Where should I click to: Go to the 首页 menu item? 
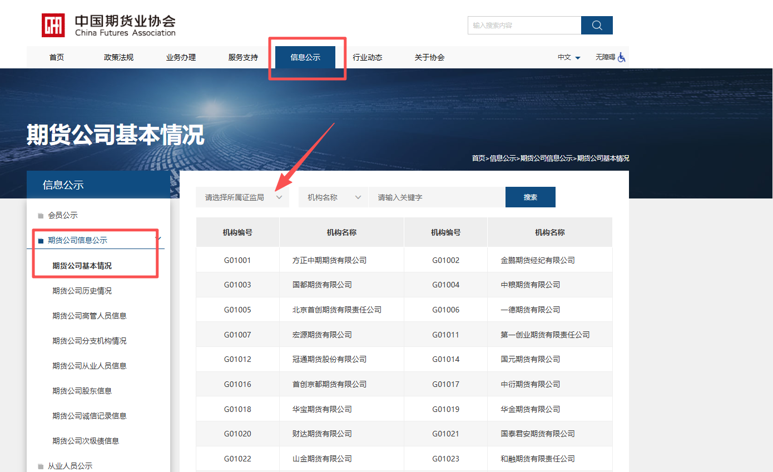point(57,57)
